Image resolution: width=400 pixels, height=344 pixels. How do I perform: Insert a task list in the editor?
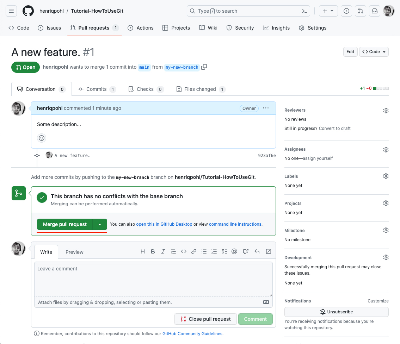point(224,251)
